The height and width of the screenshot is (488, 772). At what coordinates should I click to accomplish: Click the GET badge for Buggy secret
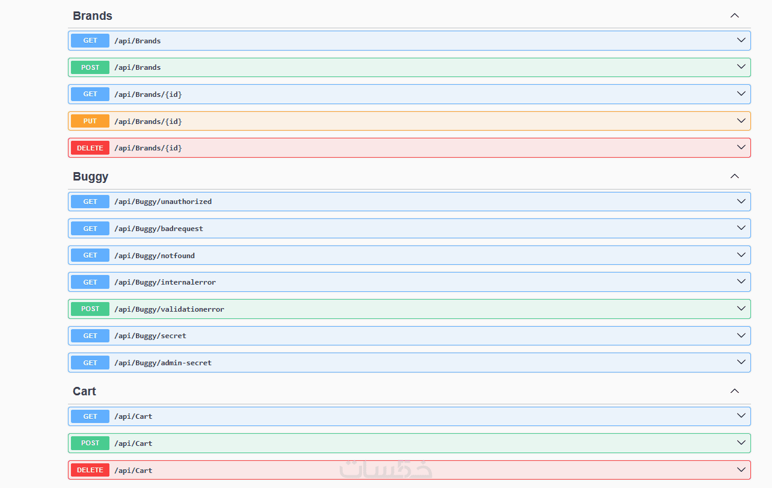90,336
